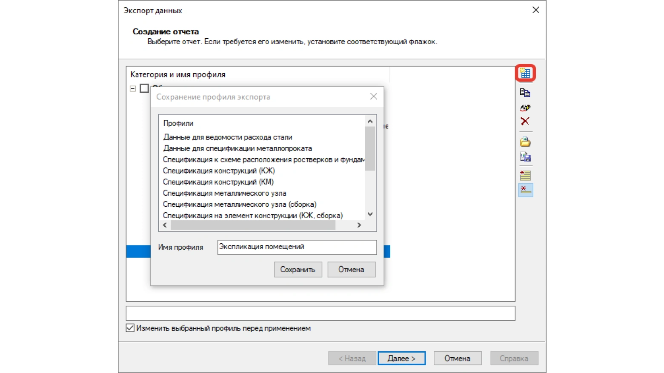Click the rename profile icon

point(525,107)
